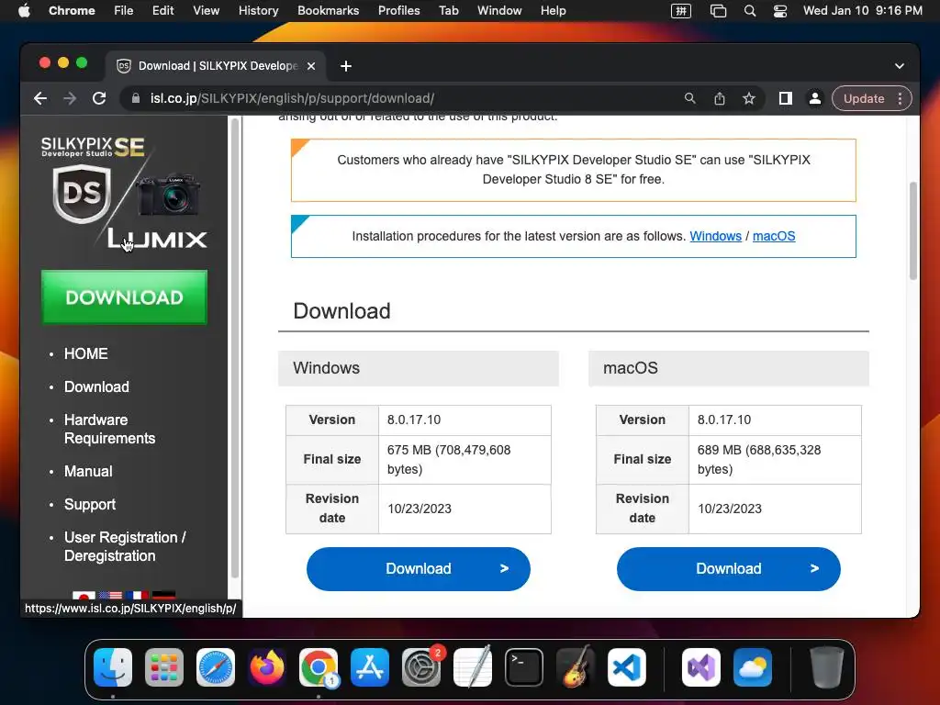Click the SILKYPIX Developer Studio SE logo
940x705 pixels.
(124, 191)
